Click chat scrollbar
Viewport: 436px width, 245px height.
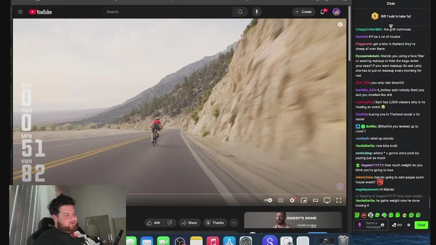(x=430, y=203)
